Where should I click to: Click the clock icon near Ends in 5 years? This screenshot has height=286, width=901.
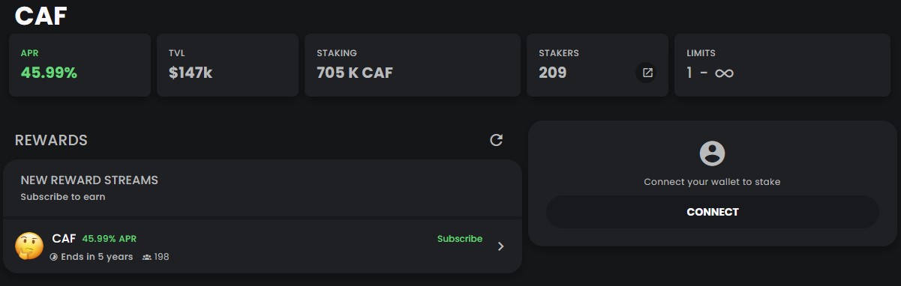(53, 257)
